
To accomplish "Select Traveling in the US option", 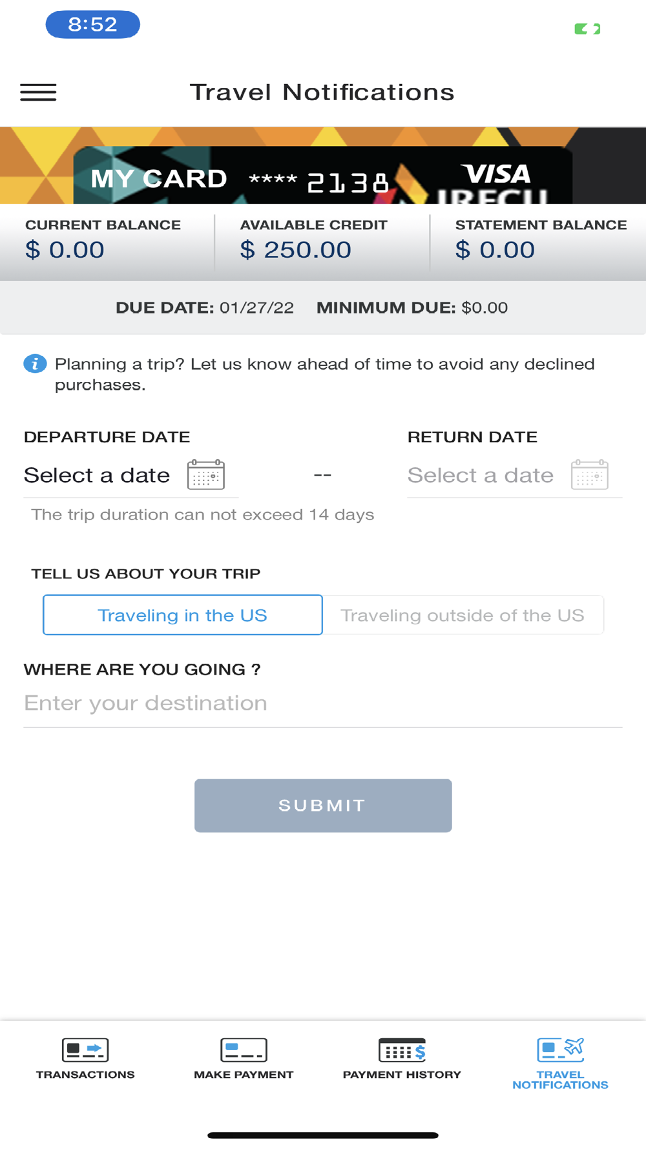I will click(x=183, y=615).
